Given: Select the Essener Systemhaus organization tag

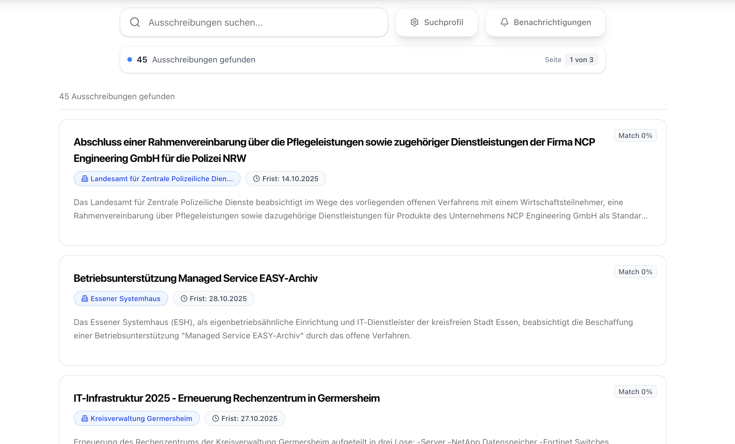Looking at the screenshot, I should pyautogui.click(x=125, y=299).
